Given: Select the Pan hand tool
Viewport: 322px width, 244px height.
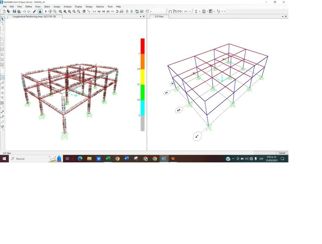Looking at the screenshot, I should tap(84, 11).
